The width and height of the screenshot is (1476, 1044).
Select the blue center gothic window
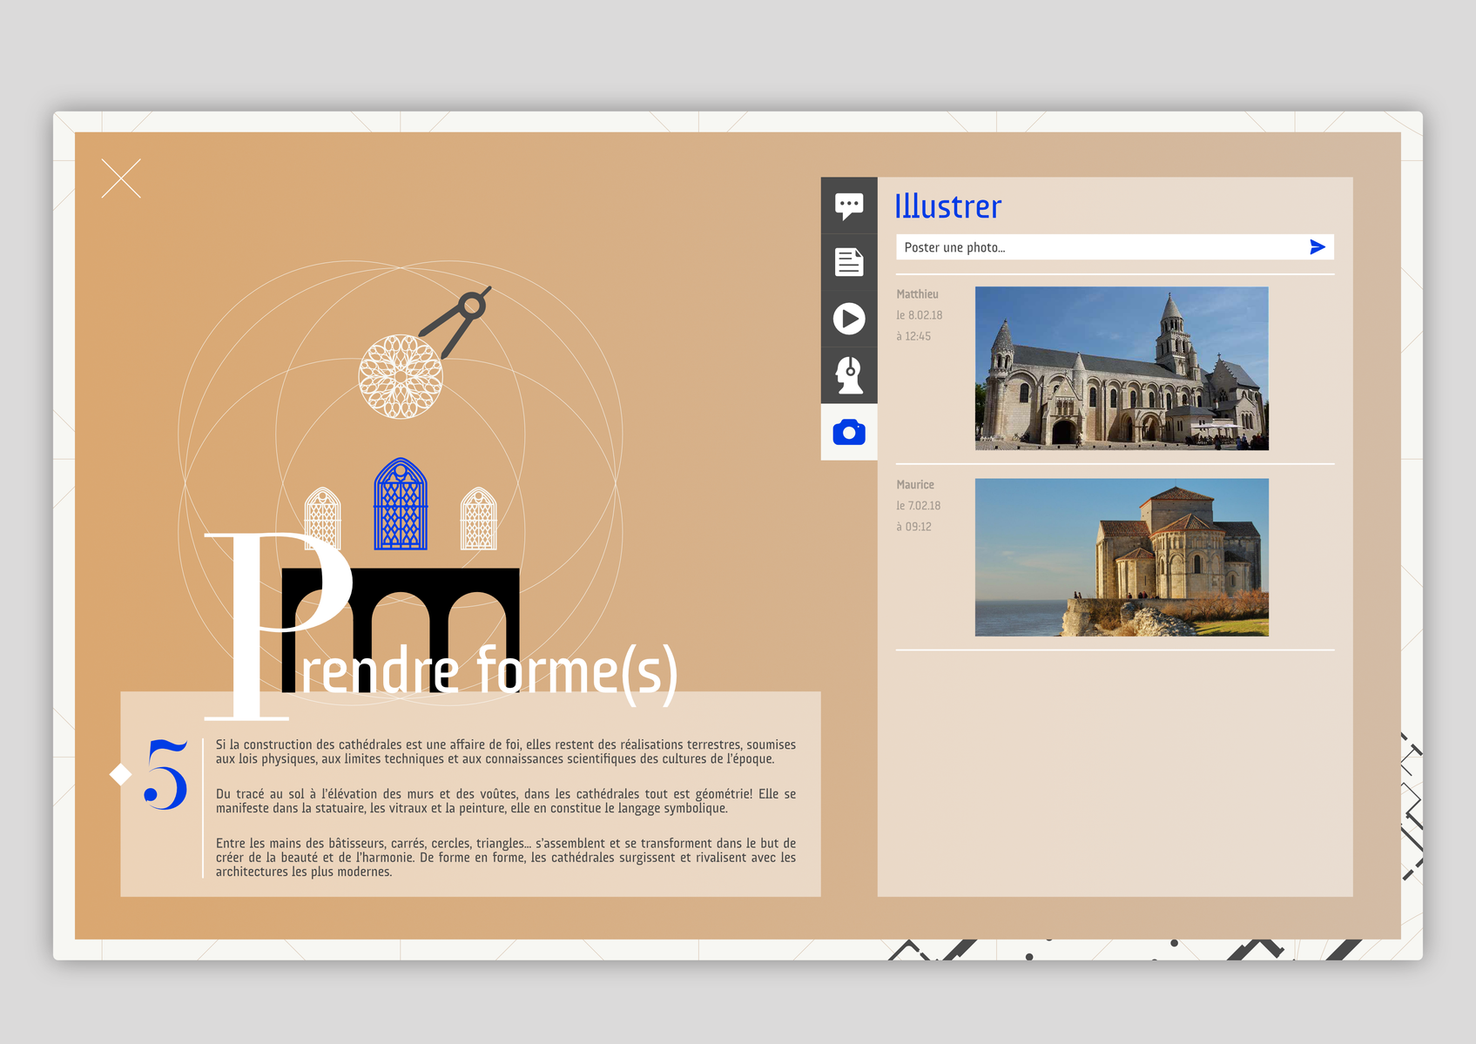coord(401,504)
